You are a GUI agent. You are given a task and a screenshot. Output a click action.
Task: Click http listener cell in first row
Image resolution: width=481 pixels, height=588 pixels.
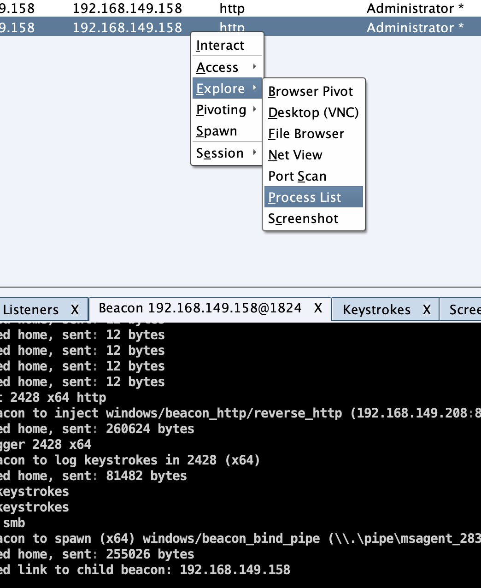point(232,8)
